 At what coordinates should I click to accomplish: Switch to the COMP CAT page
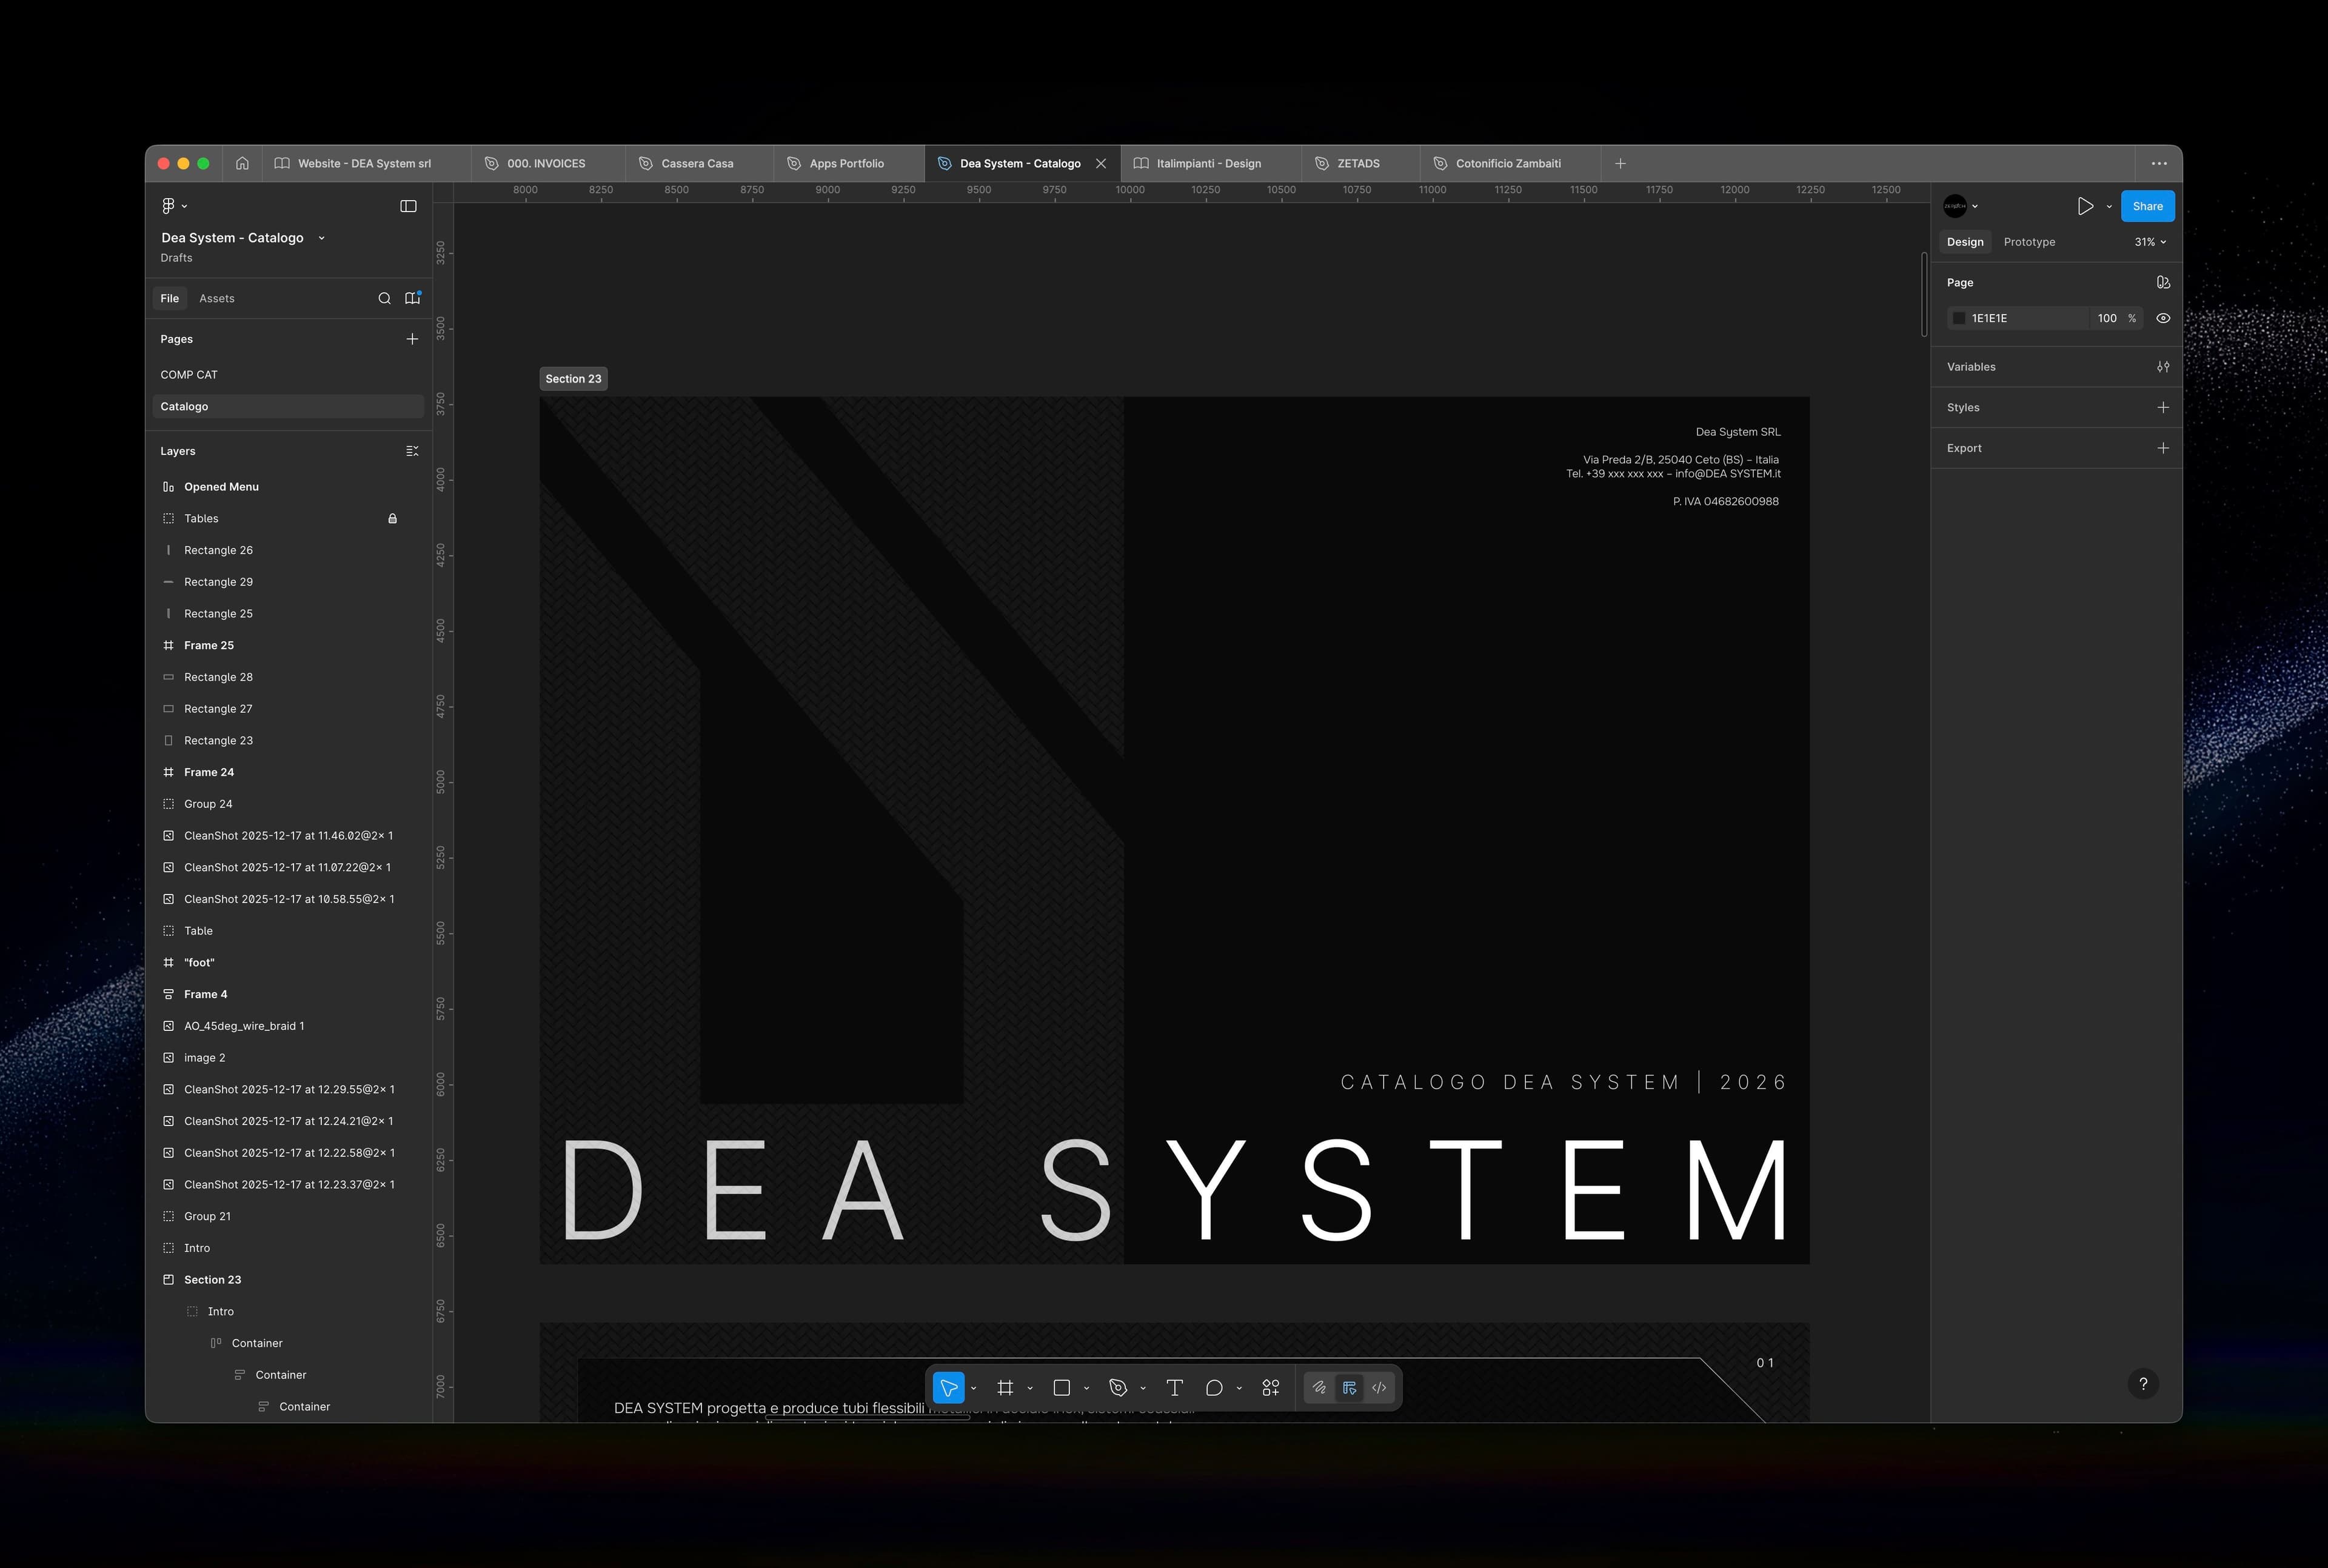[189, 374]
